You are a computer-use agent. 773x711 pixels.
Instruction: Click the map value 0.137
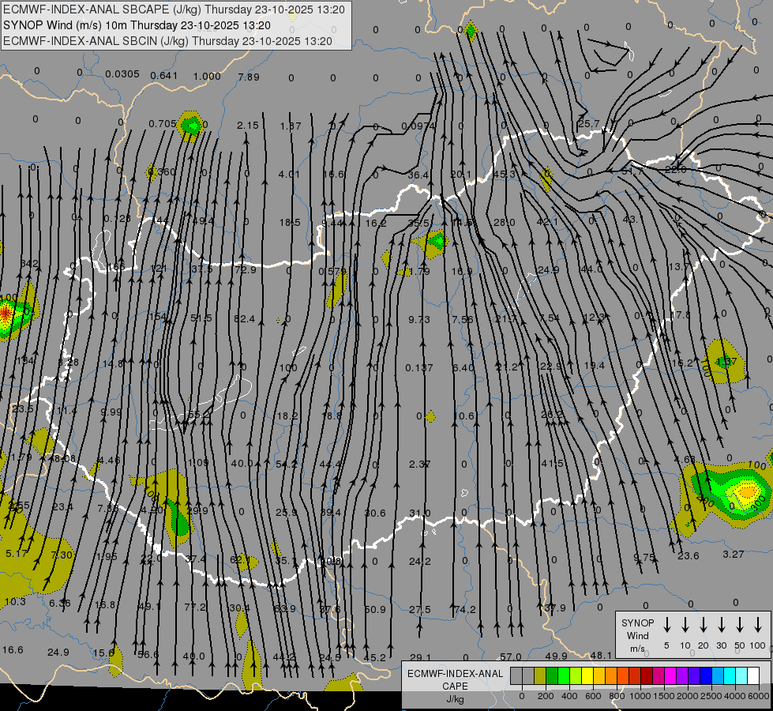(x=419, y=367)
